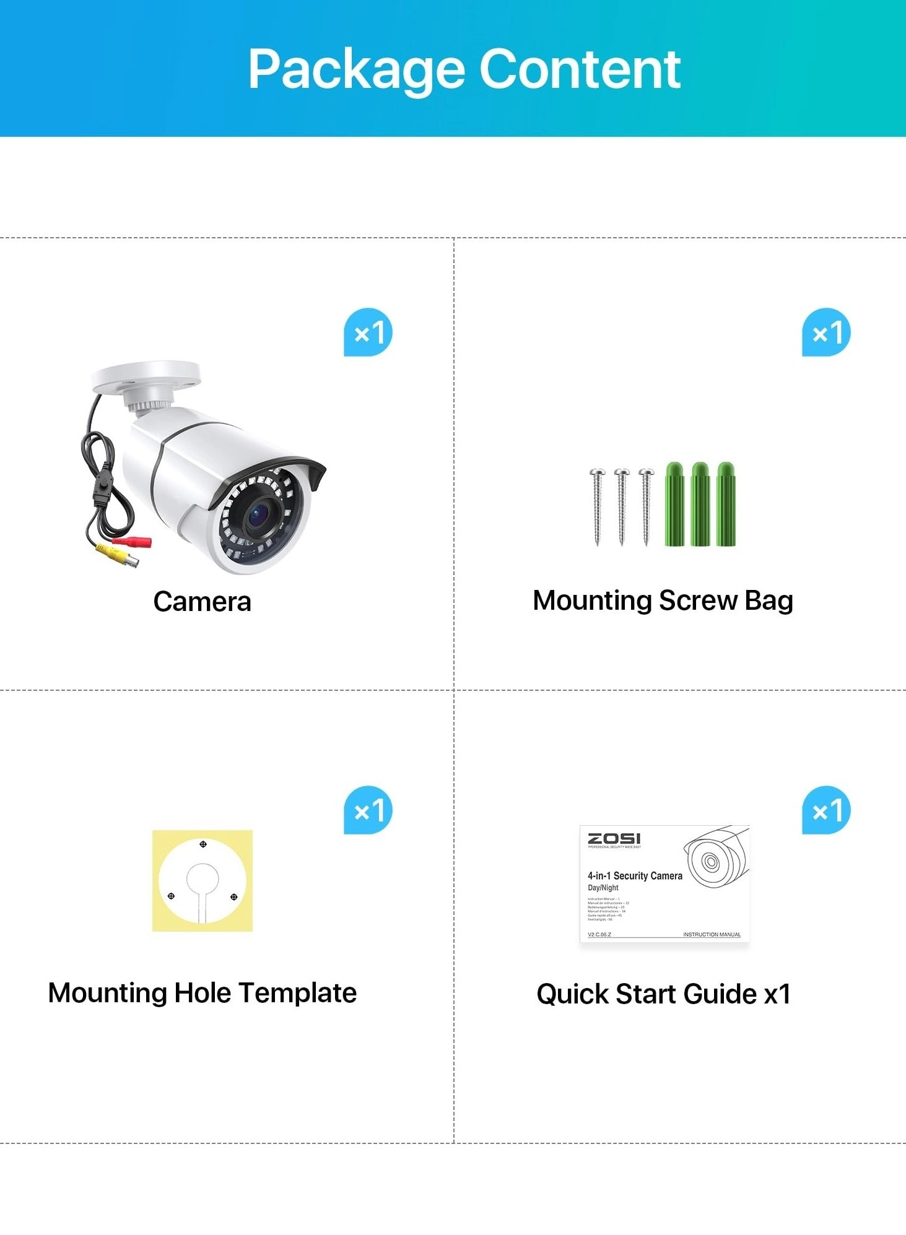This screenshot has height=1235, width=906.
Task: Click the x1 badge above the quick start guide
Action: pyautogui.click(x=826, y=810)
